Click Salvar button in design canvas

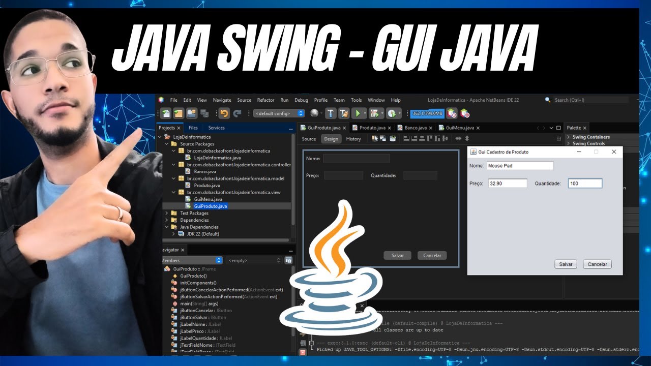click(398, 255)
